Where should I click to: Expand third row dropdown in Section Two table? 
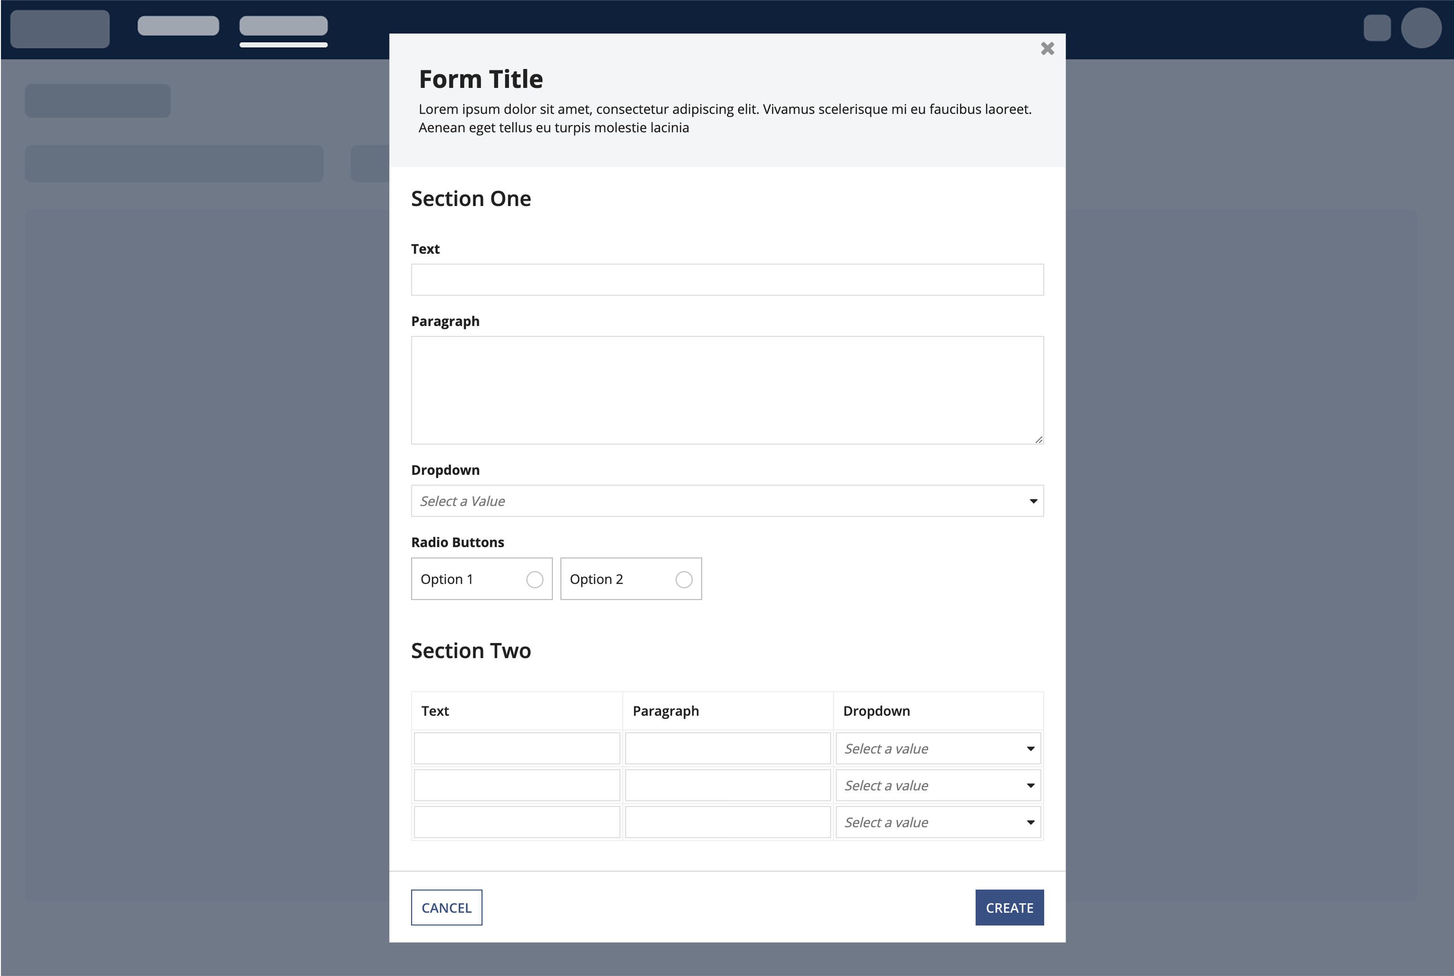[938, 822]
